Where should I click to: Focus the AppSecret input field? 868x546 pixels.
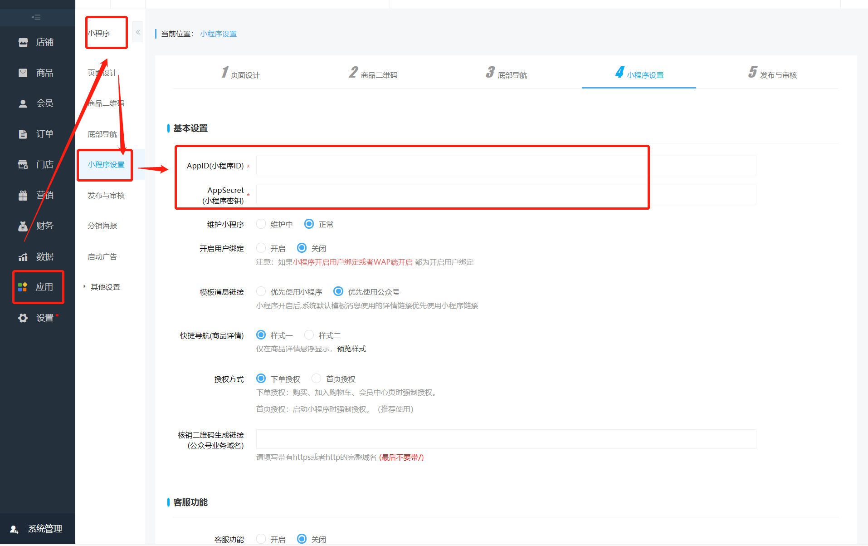click(x=506, y=195)
